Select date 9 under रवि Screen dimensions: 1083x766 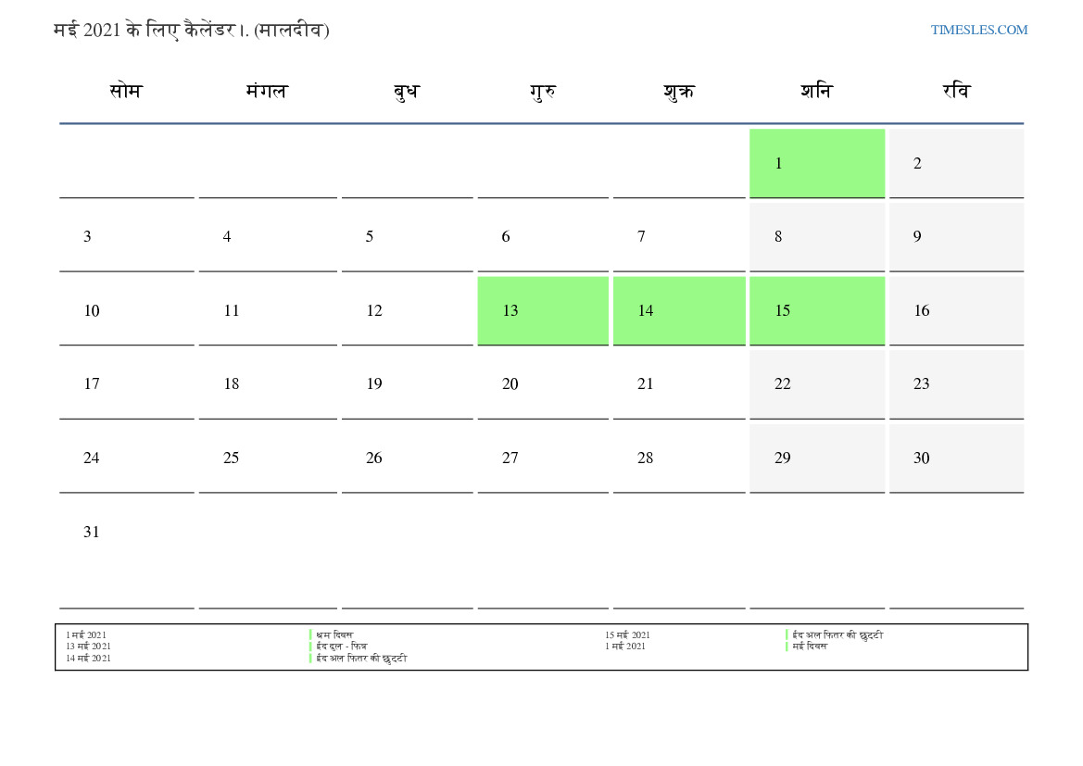coord(957,236)
